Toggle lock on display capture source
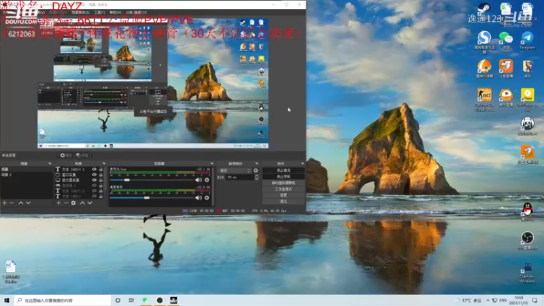544x306 pixels. (x=101, y=180)
